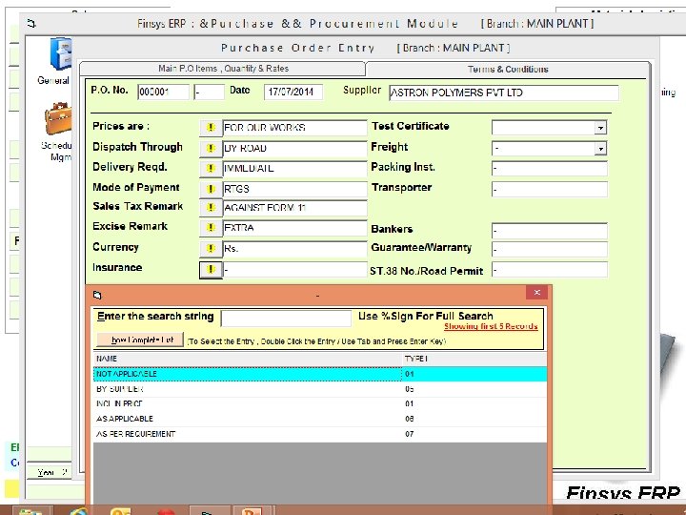Click the Mode of Payment field RTGS
This screenshot has height=515, width=686.
pyautogui.click(x=294, y=189)
